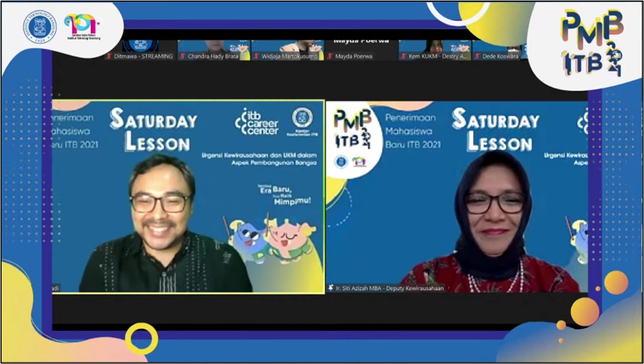Click 'Saturday Lesson' title in left speaker video
The width and height of the screenshot is (644, 364).
pyautogui.click(x=153, y=129)
